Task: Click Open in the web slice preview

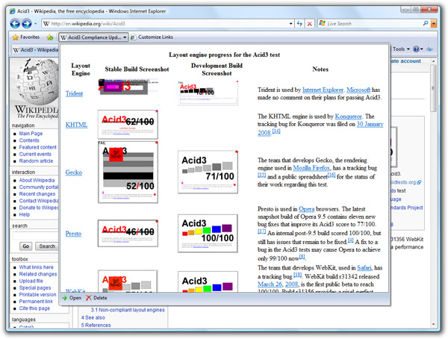Action: click(x=72, y=298)
